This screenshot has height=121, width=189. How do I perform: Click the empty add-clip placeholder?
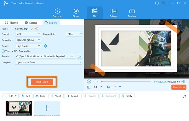point(47,108)
